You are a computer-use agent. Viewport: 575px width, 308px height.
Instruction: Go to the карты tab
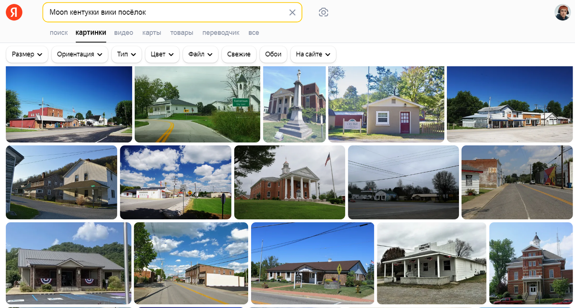click(x=151, y=33)
